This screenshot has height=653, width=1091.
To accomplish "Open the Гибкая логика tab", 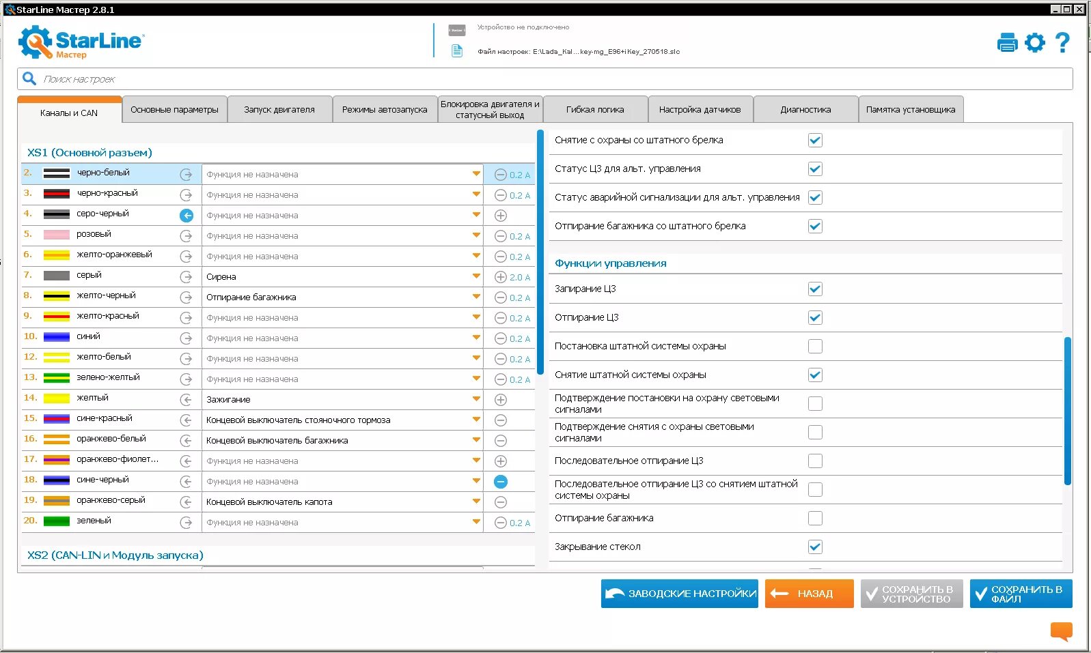I will coord(595,109).
